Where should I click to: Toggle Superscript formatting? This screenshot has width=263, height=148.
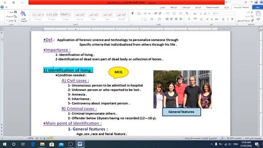(x=208, y=19)
